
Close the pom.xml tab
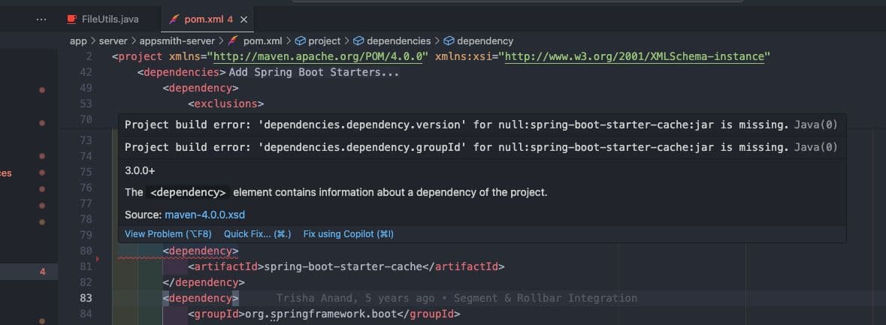243,19
